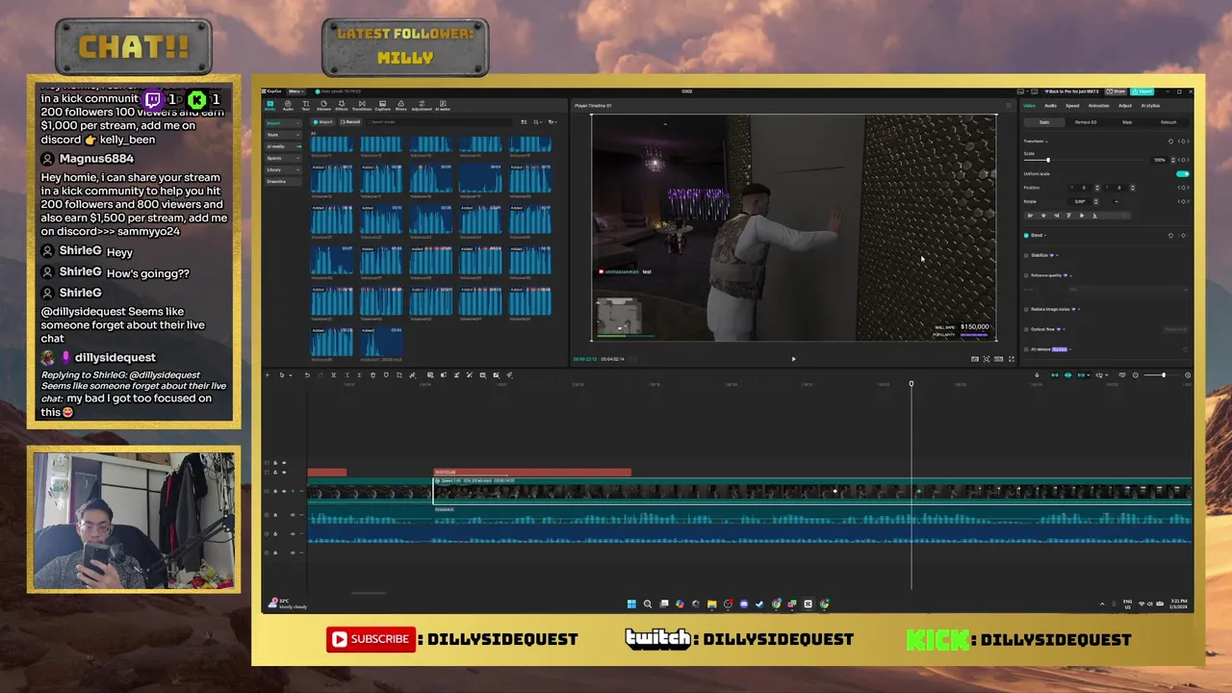
Task: Expand the Yours section in sidebar
Action: pyautogui.click(x=283, y=135)
